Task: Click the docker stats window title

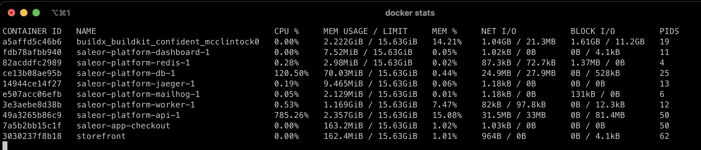Action: 410,13
